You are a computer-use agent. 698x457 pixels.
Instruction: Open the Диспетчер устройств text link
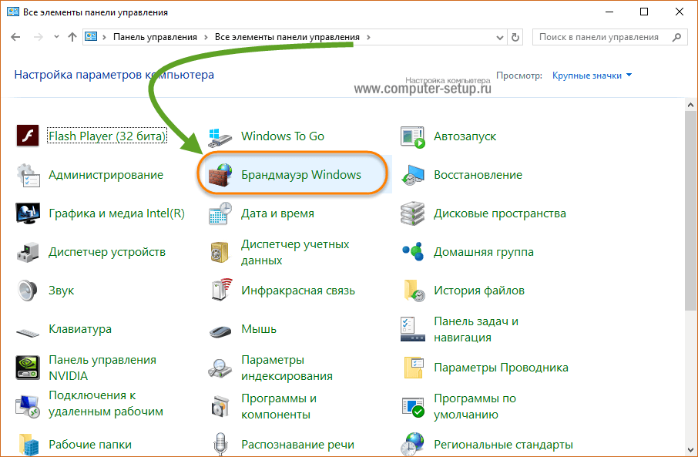(x=107, y=252)
